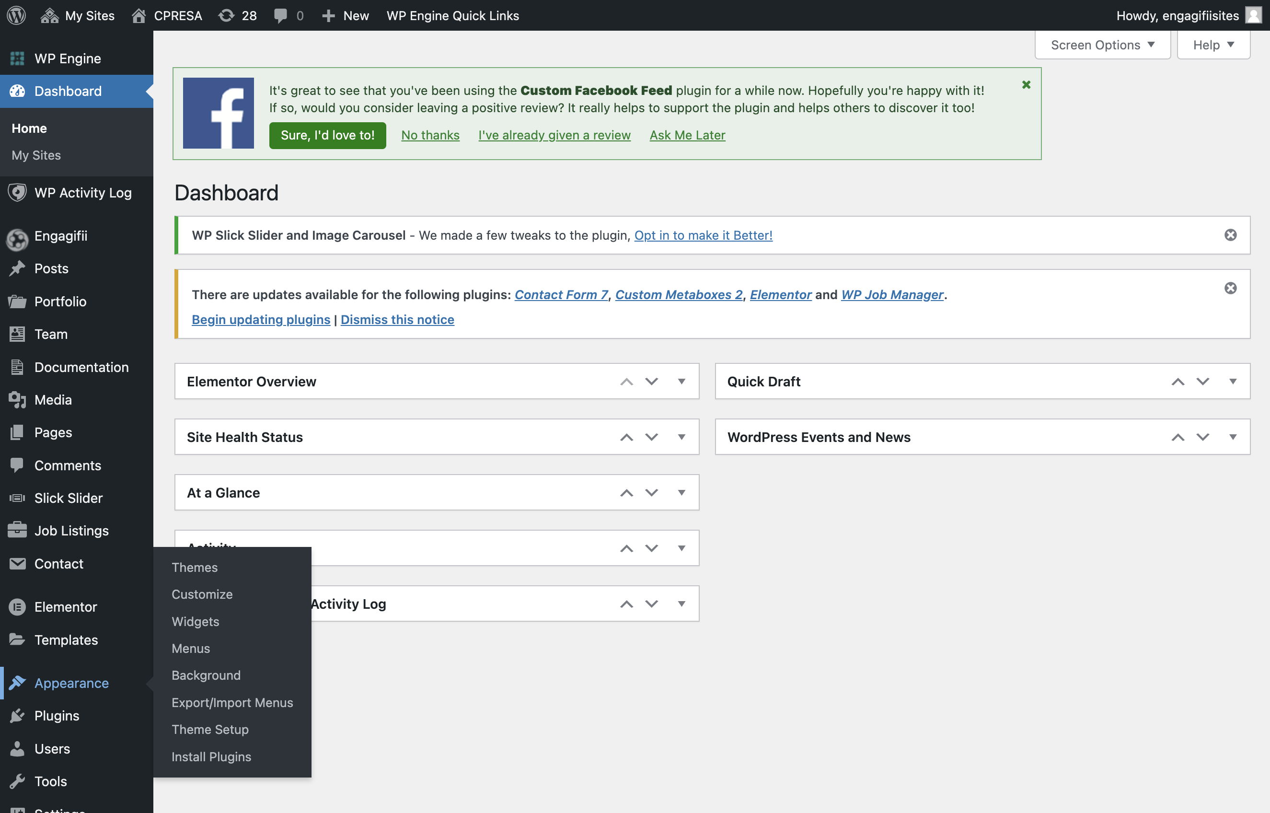The width and height of the screenshot is (1270, 813).
Task: Click the Job Listings briefcase icon
Action: (x=17, y=530)
